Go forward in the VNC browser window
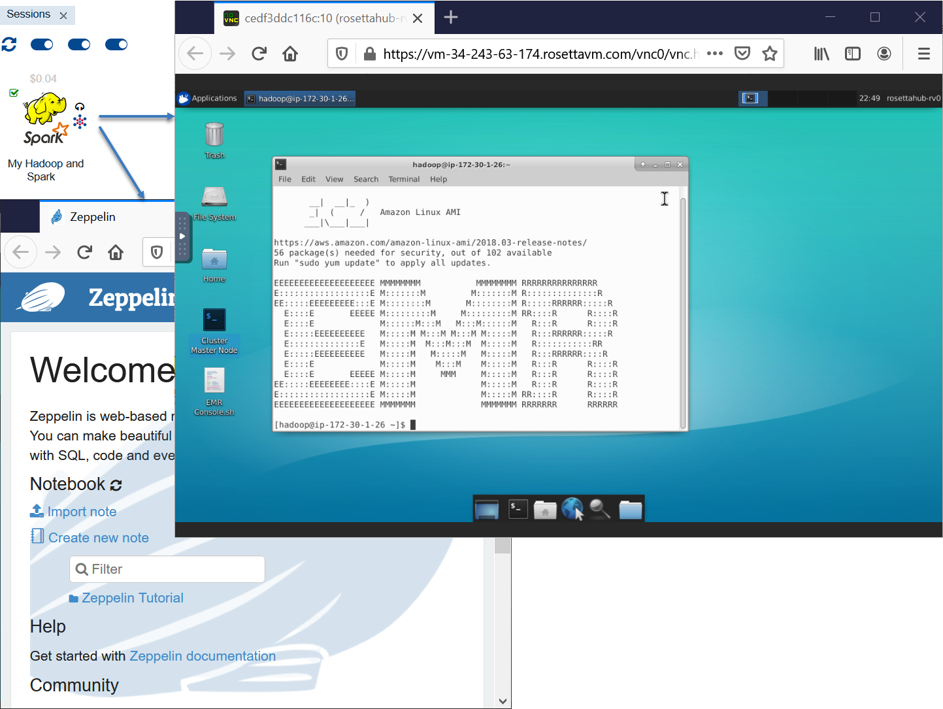Image resolution: width=943 pixels, height=709 pixels. tap(227, 54)
